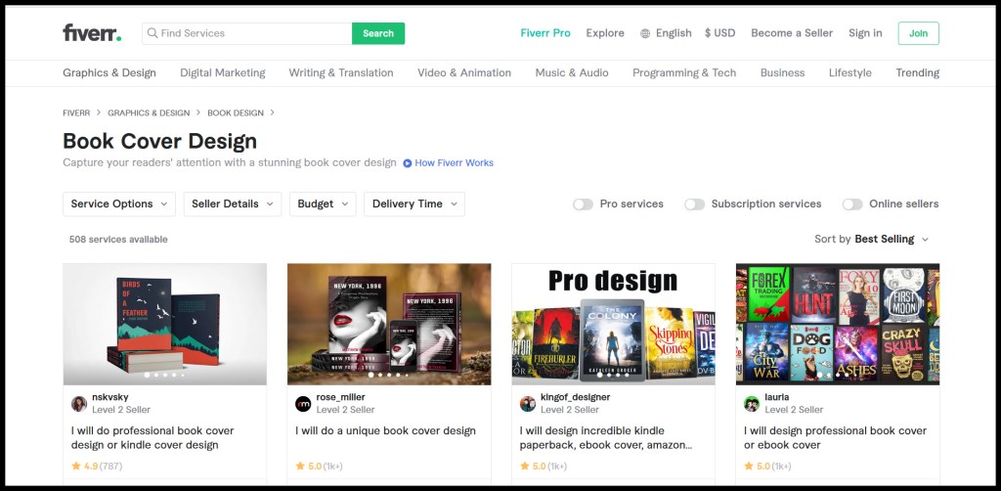Open the Budget filter dropdown

pos(323,204)
